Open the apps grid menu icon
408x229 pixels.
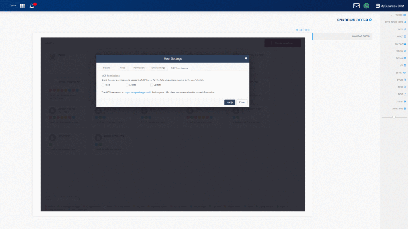22,6
